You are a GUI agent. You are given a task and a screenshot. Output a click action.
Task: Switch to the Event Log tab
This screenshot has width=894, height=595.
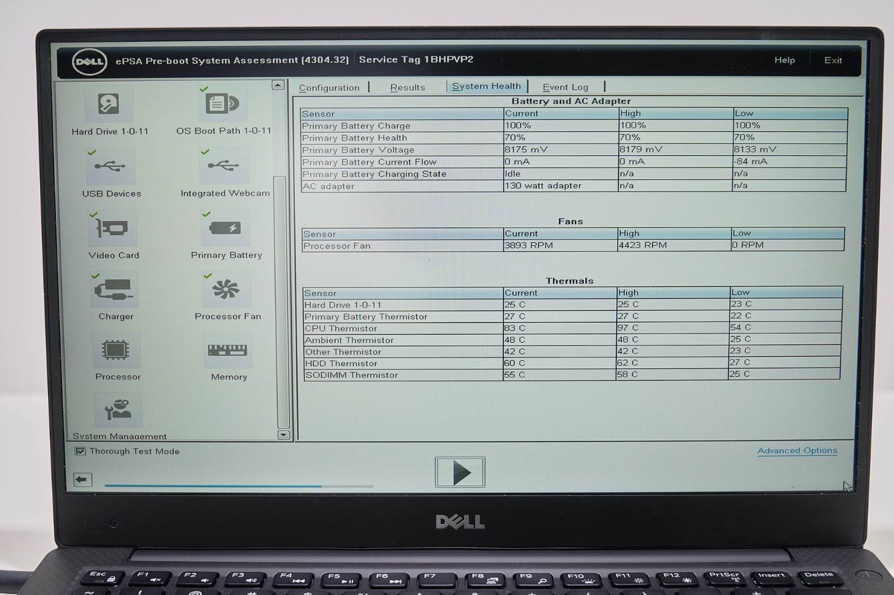point(565,87)
